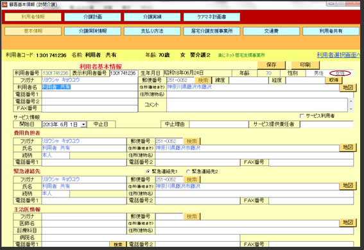
Task: Select the 緊急連絡先1 radio button
Action: (148, 172)
